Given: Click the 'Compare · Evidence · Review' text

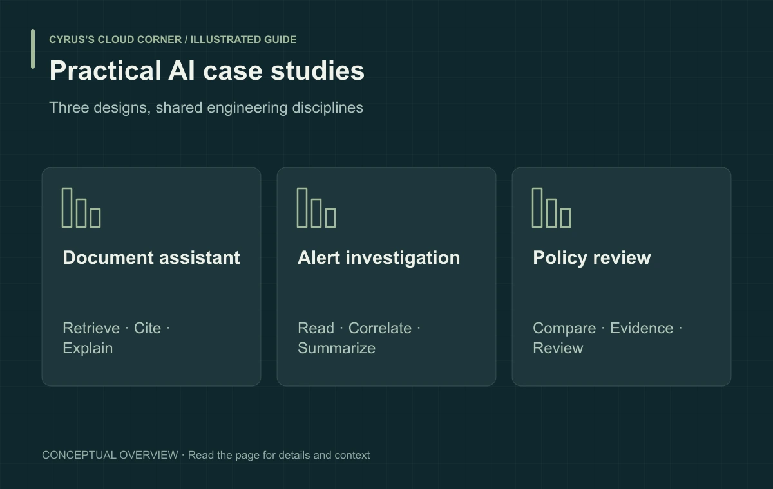Looking at the screenshot, I should click(607, 338).
